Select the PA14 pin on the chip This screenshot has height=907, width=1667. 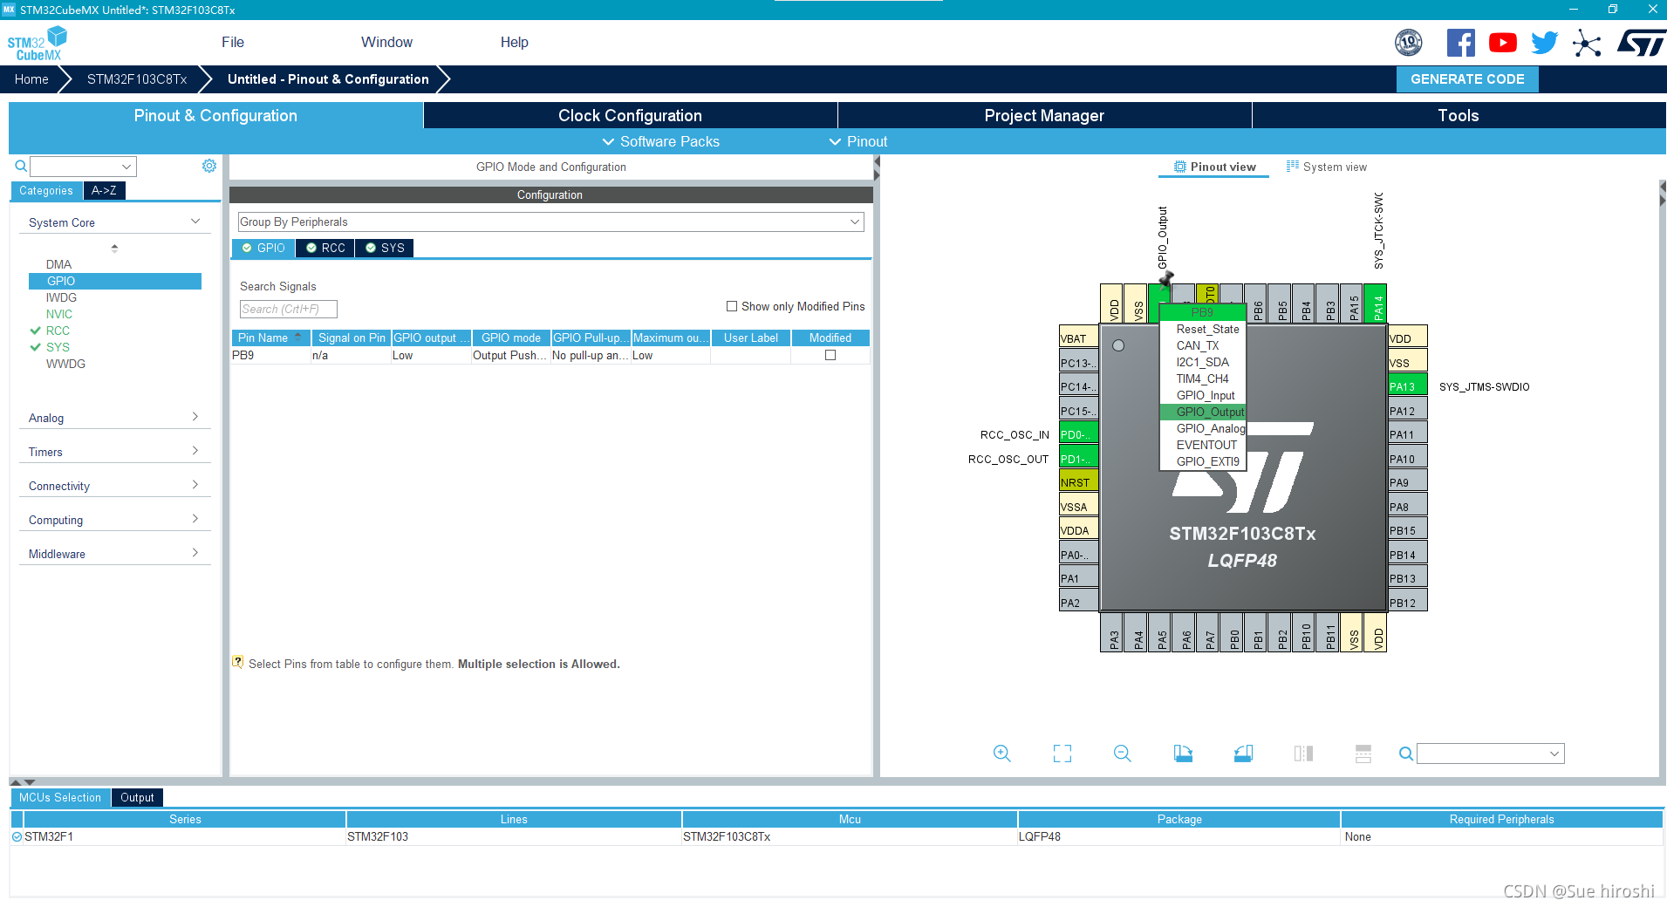(x=1376, y=304)
